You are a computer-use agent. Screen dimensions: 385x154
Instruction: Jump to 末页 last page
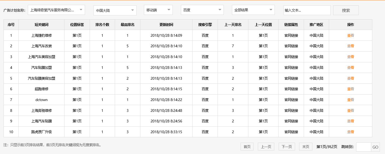pyautogui.click(x=306, y=147)
